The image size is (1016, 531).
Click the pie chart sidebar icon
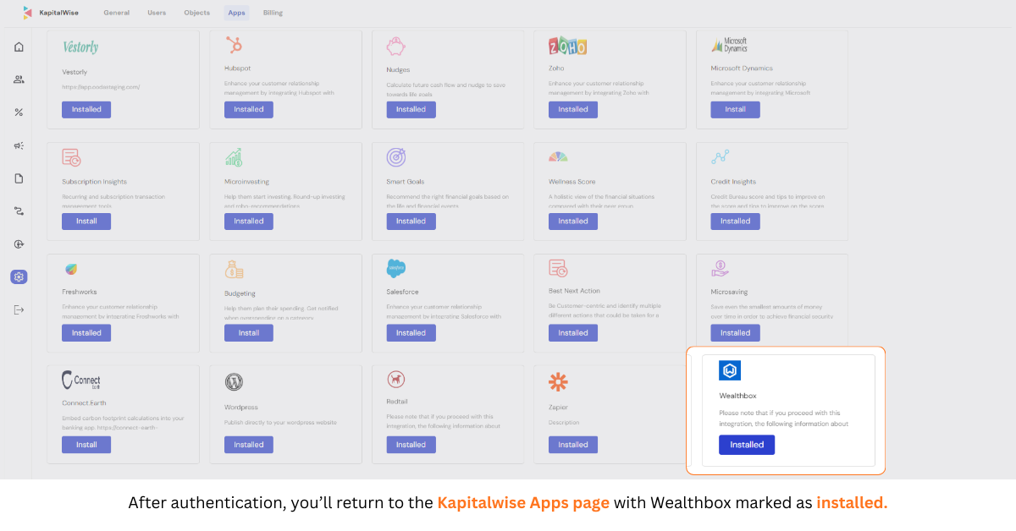tap(19, 244)
